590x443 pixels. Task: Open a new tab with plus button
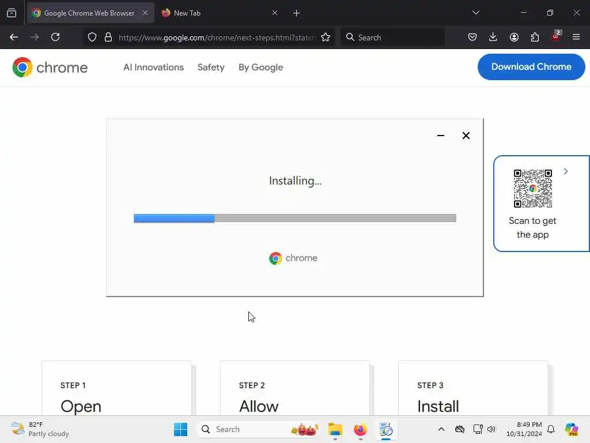(296, 13)
